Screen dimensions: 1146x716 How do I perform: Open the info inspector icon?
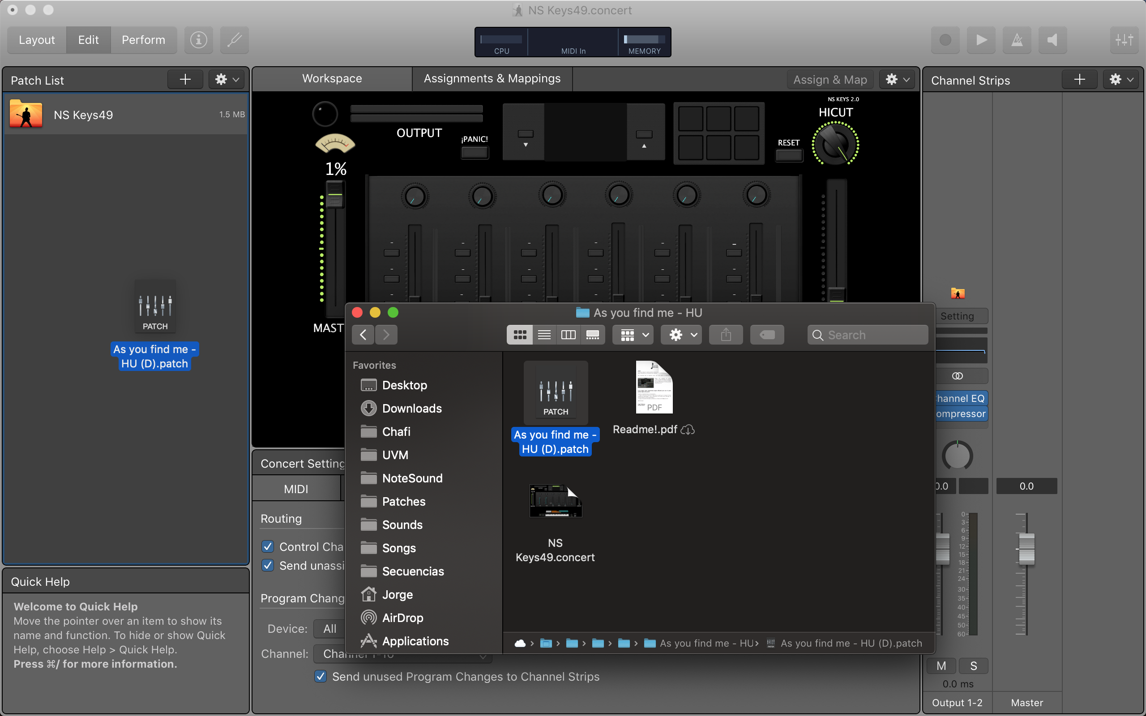[198, 40]
